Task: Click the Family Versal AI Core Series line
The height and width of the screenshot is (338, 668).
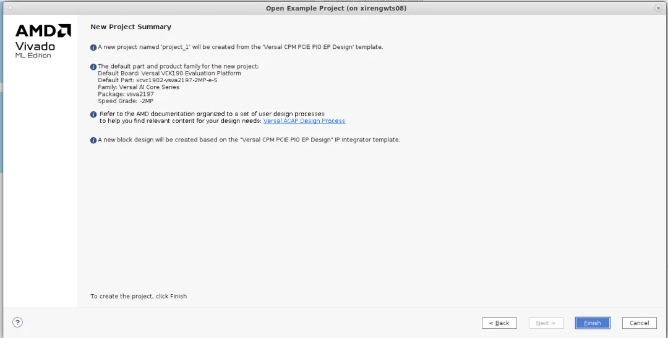Action: [x=139, y=87]
